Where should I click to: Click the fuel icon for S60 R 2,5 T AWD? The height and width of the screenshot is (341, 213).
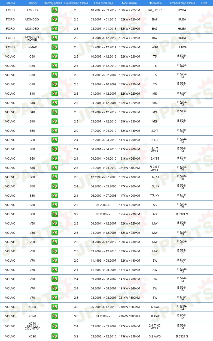pyautogui.click(x=54, y=168)
